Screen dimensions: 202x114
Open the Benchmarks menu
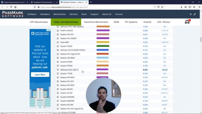pos(60,14)
